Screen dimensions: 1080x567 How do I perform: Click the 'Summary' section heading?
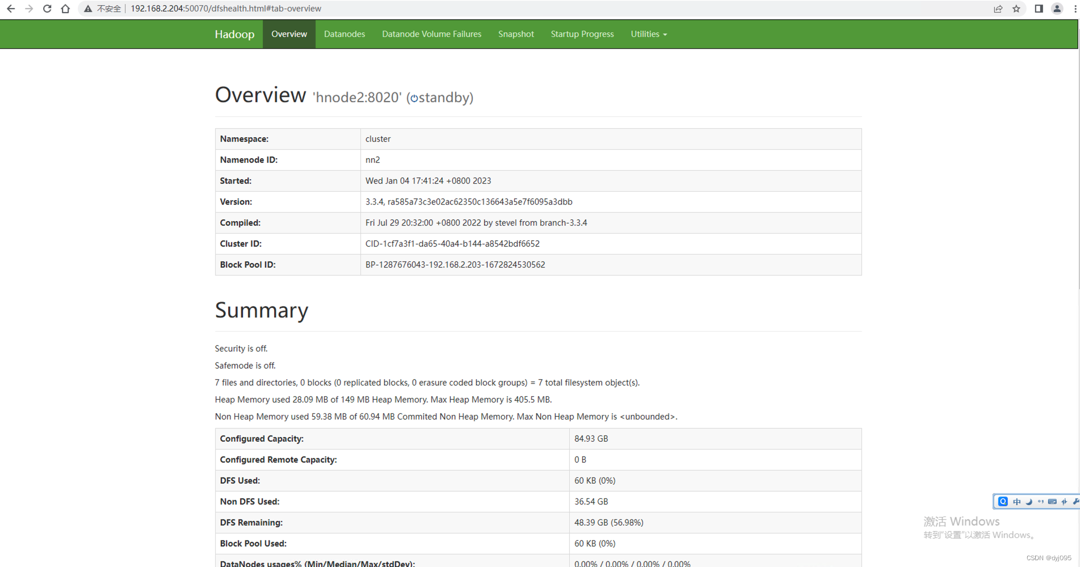point(262,310)
